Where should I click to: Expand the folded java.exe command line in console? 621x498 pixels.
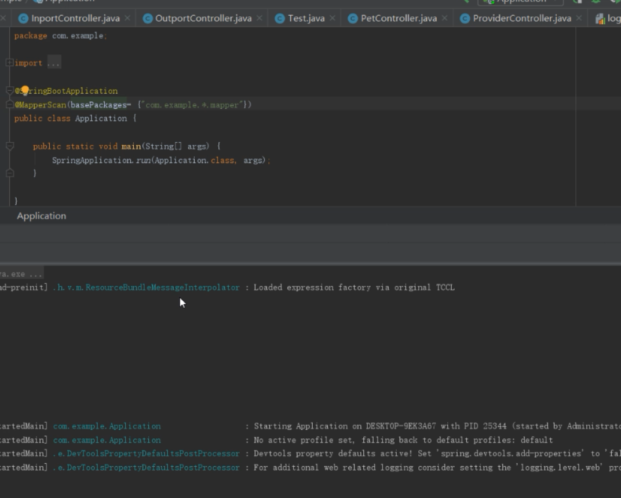point(21,274)
